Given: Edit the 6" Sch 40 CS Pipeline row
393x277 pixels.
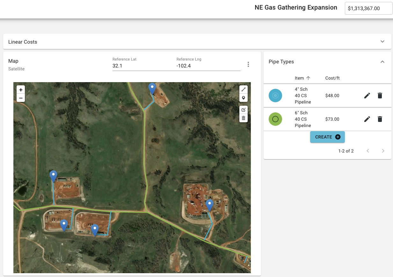Looking at the screenshot, I should pyautogui.click(x=367, y=119).
